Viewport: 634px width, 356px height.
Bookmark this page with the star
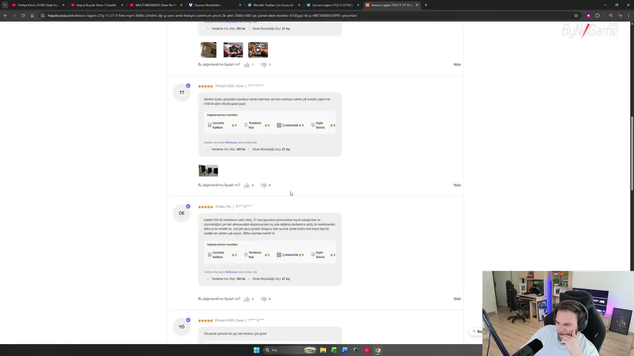click(x=576, y=15)
